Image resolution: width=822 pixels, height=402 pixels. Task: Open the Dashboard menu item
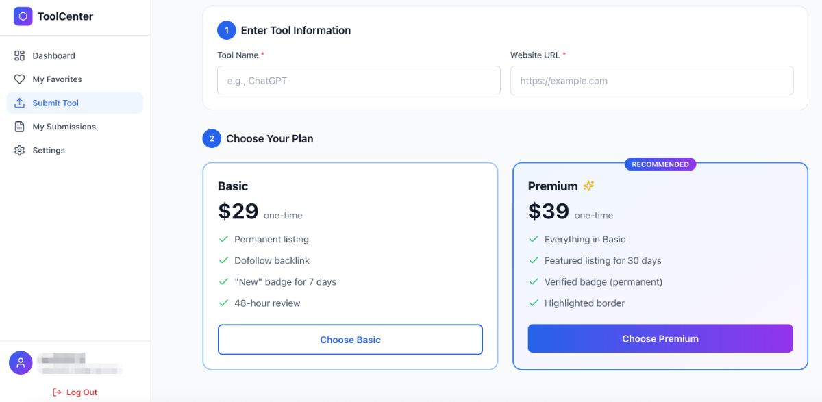pyautogui.click(x=53, y=55)
